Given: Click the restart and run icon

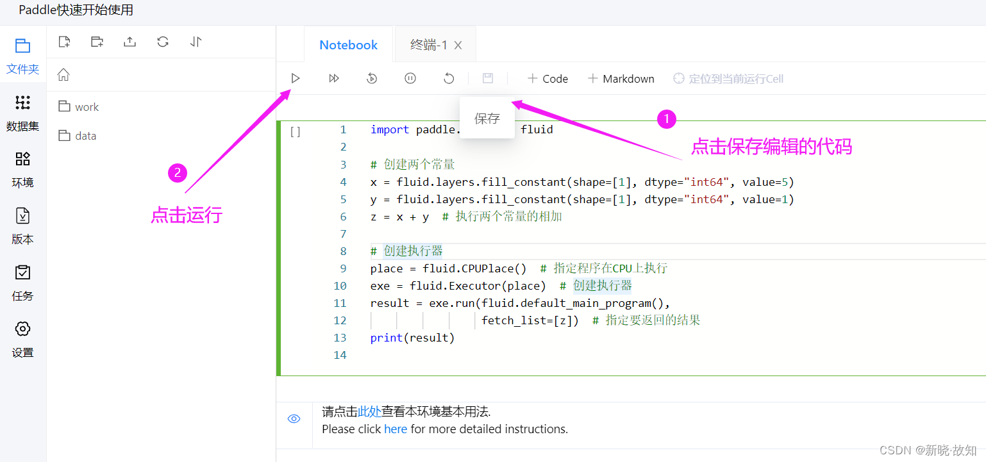Looking at the screenshot, I should click(x=372, y=78).
